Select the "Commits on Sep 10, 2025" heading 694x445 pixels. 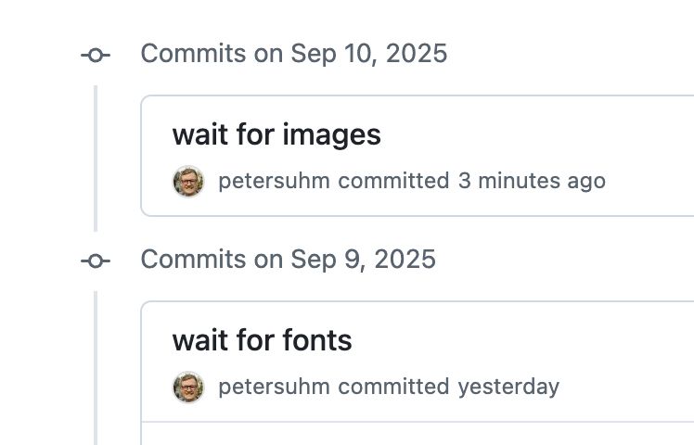[x=293, y=54]
